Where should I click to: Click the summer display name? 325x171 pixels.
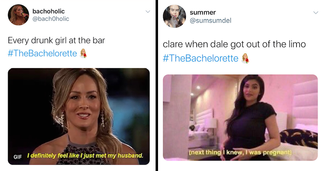click(203, 13)
